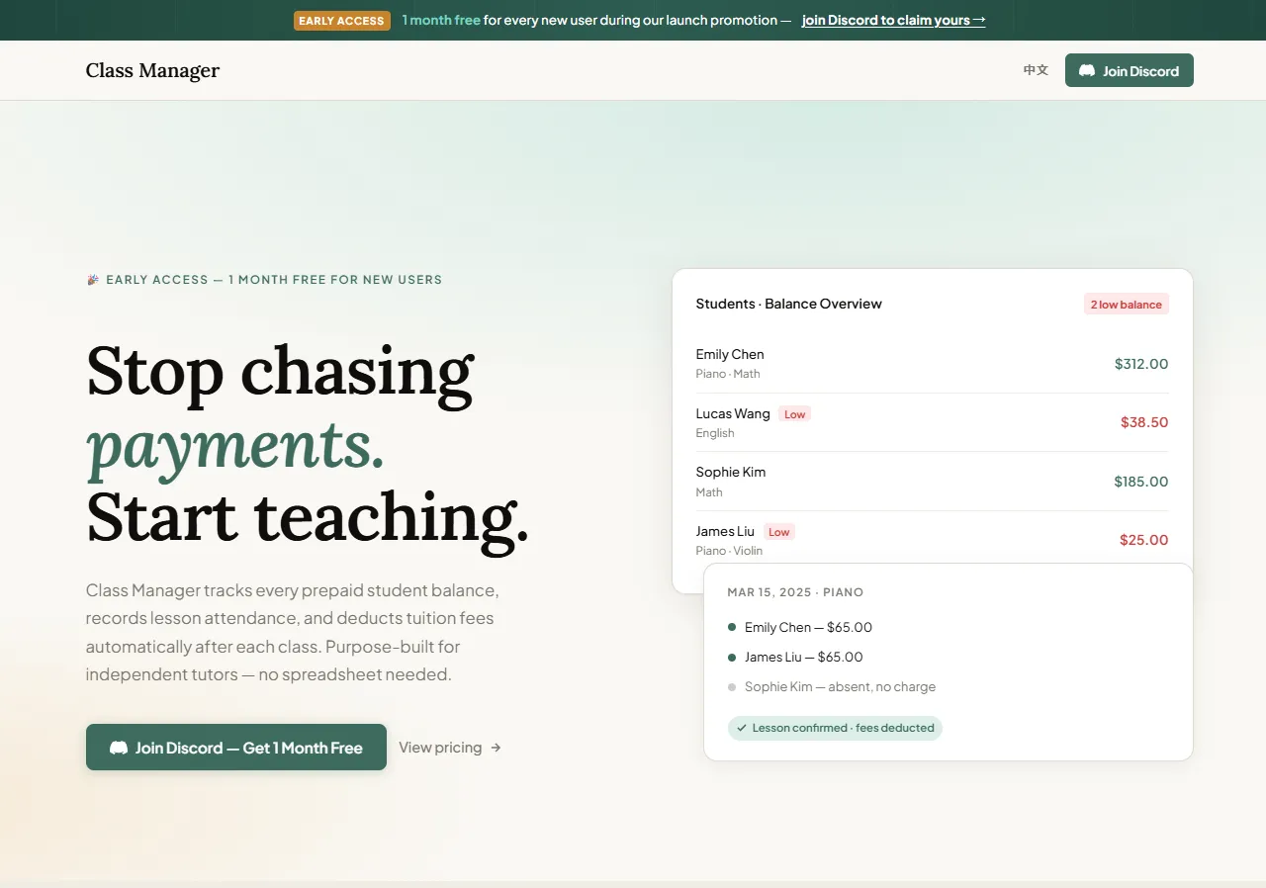Open the View pricing link
The height and width of the screenshot is (888, 1266).
tap(440, 748)
